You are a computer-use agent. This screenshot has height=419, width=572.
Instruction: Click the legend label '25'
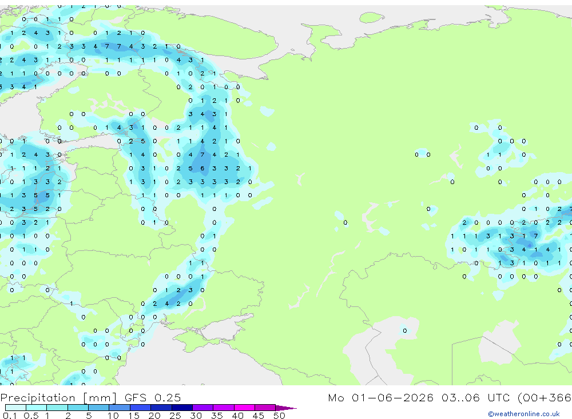point(175,416)
